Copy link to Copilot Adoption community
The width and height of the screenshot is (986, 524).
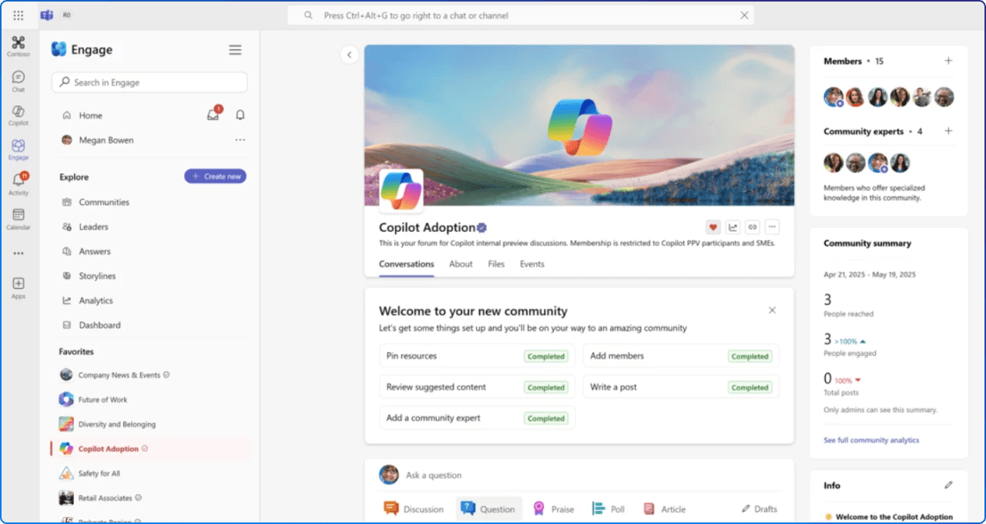753,227
